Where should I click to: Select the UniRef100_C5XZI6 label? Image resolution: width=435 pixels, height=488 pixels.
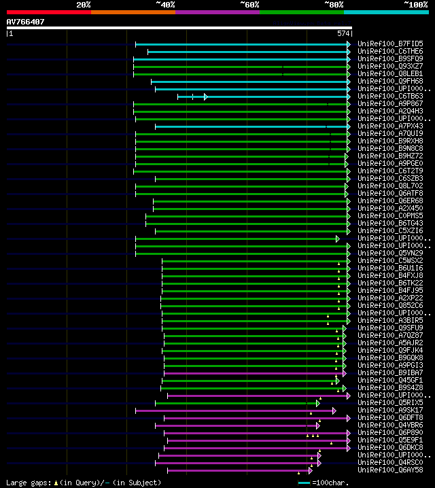[390, 230]
